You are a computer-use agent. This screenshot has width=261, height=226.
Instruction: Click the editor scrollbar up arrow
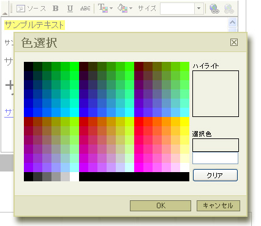232,22
